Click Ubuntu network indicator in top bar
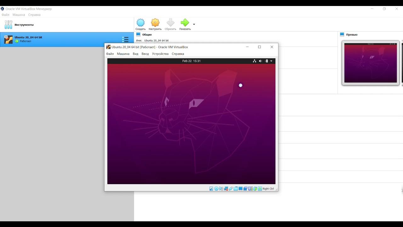Screen dimensions: 403x227 pyautogui.click(x=254, y=61)
